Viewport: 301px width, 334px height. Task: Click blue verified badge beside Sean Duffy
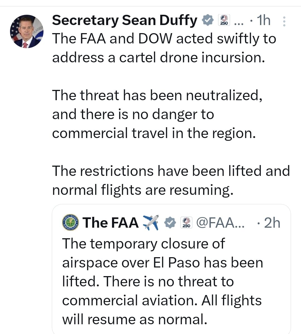click(x=208, y=20)
